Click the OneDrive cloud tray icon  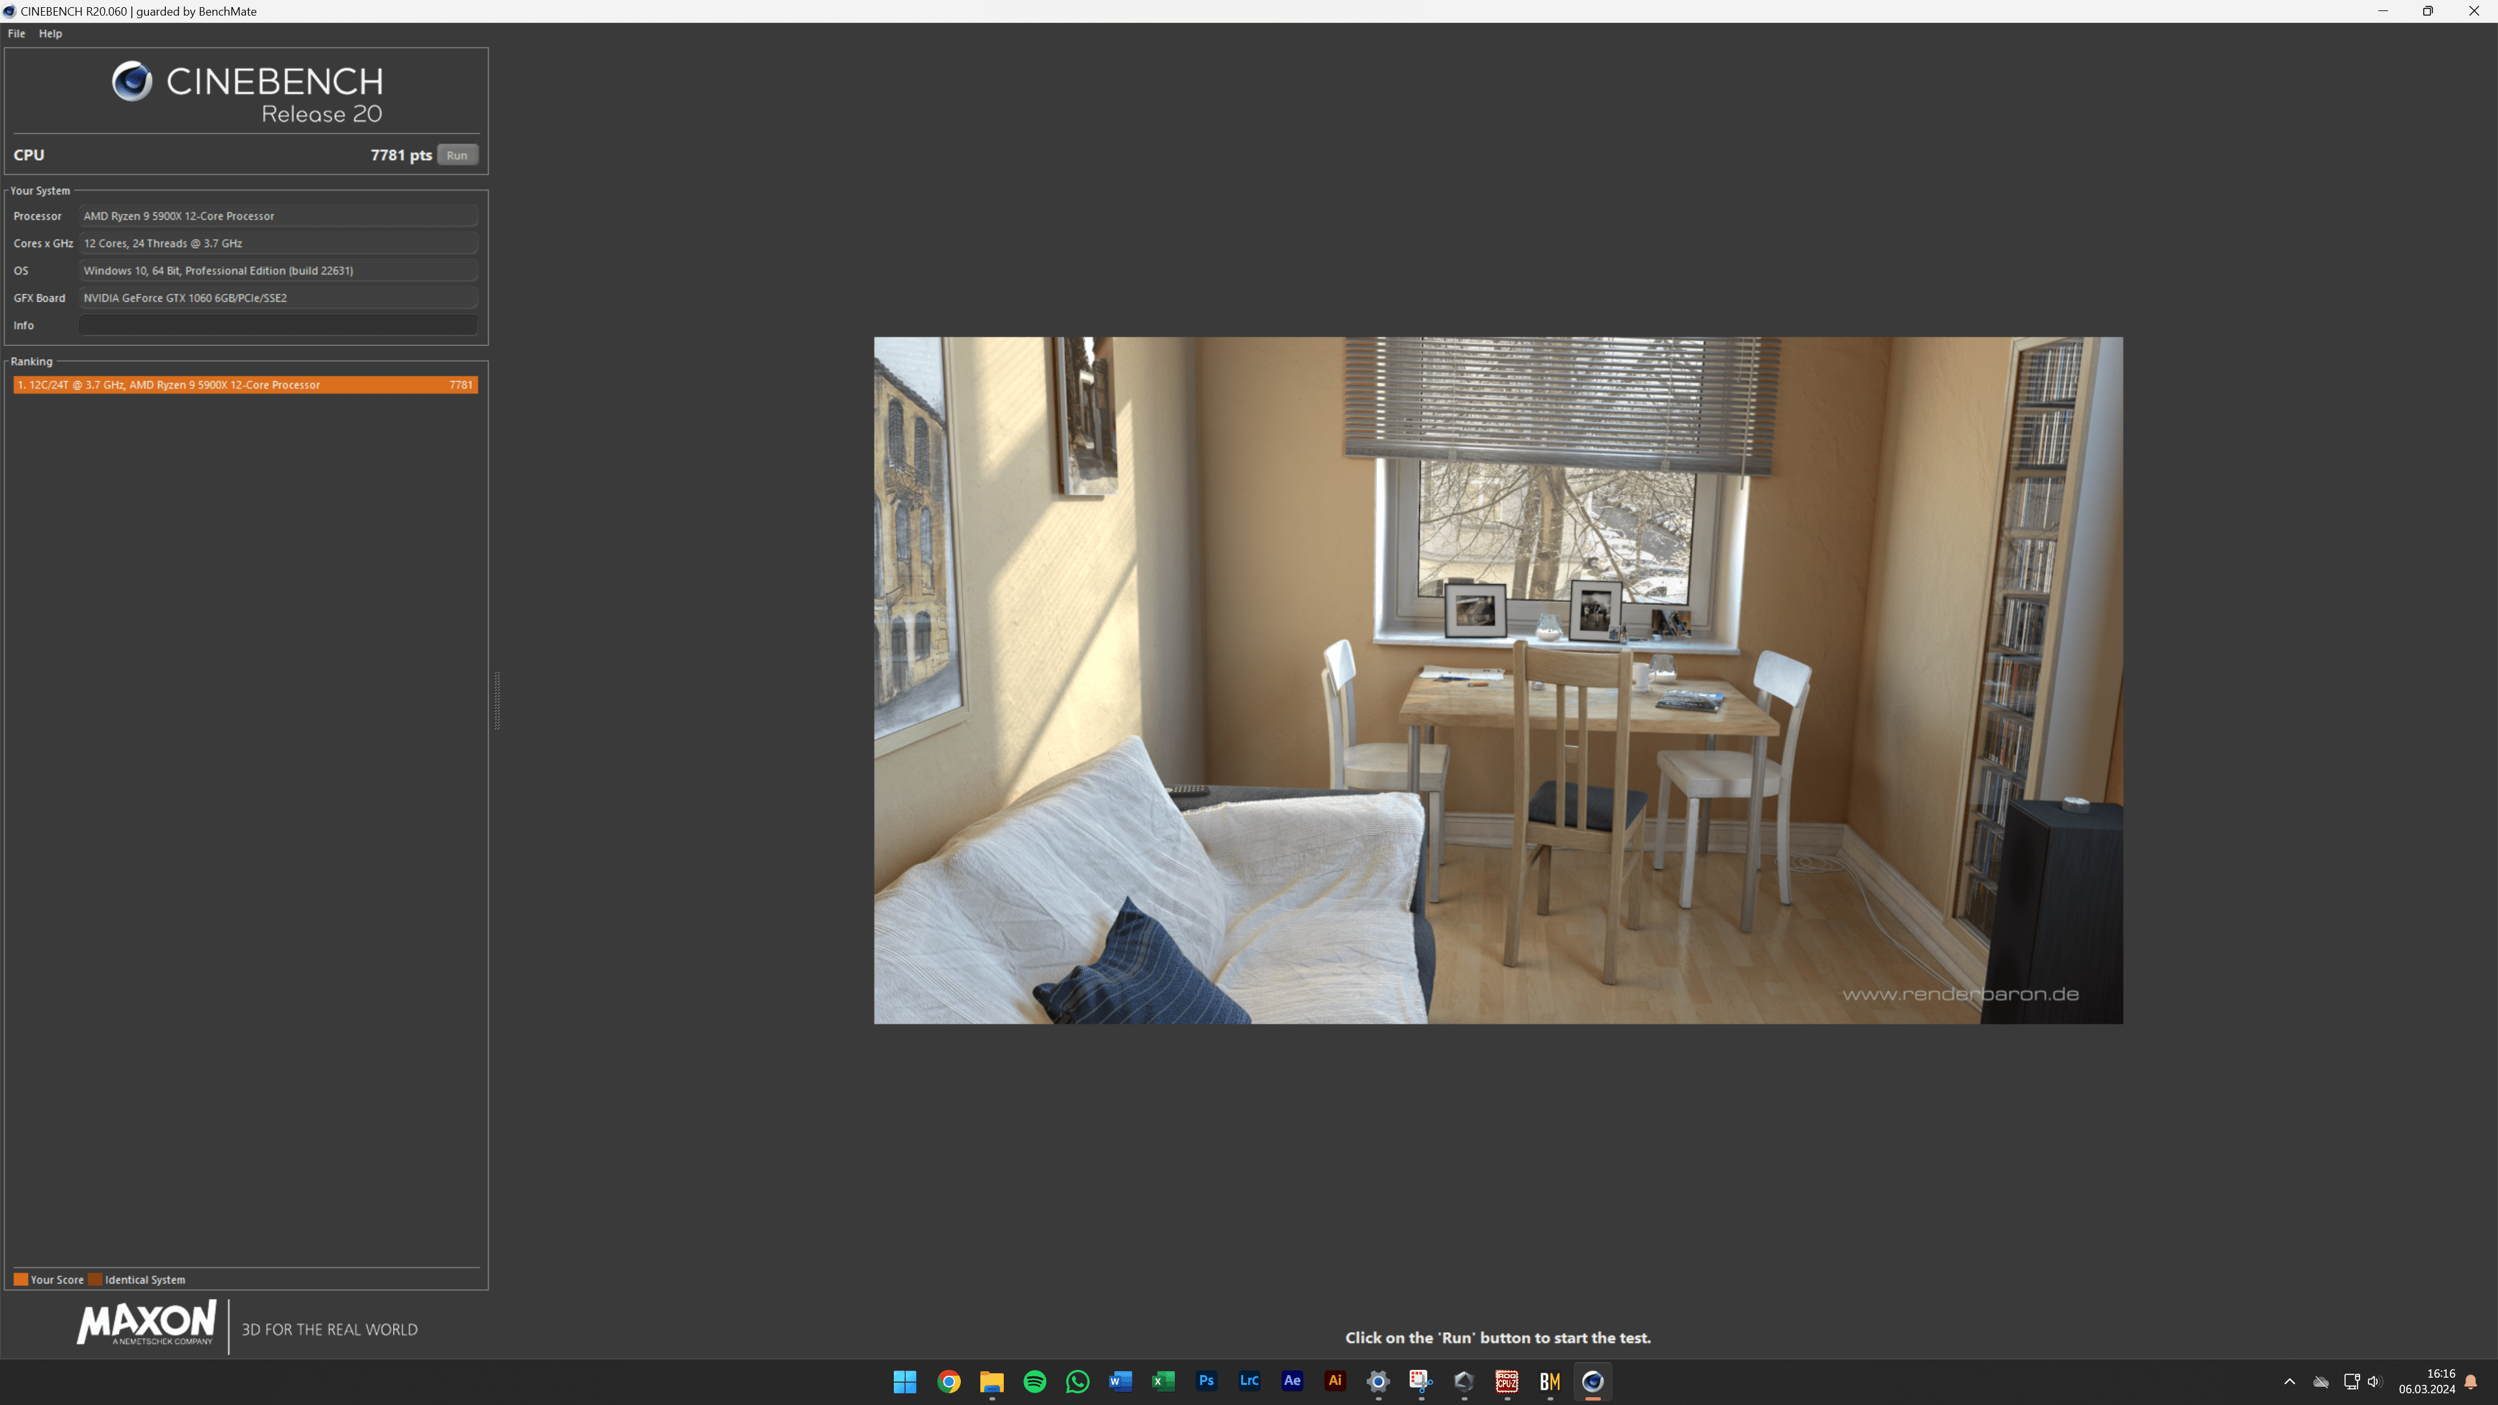(x=2320, y=1382)
